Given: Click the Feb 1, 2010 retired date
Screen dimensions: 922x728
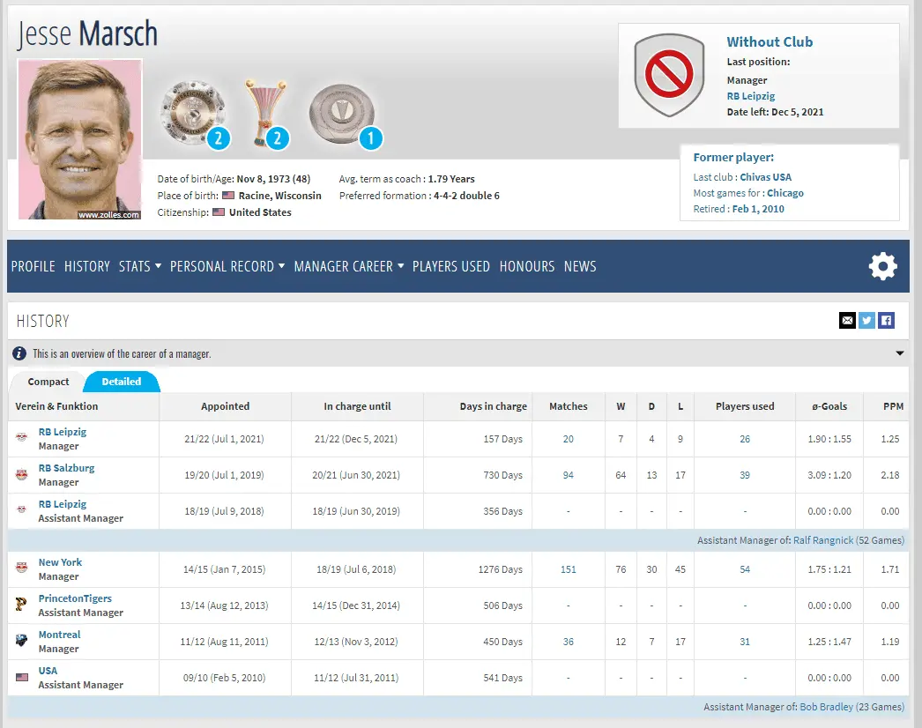Looking at the screenshot, I should coord(758,209).
